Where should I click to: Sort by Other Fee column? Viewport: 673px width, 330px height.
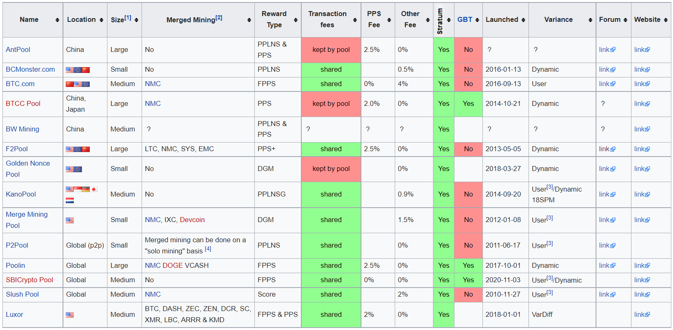pyautogui.click(x=428, y=20)
